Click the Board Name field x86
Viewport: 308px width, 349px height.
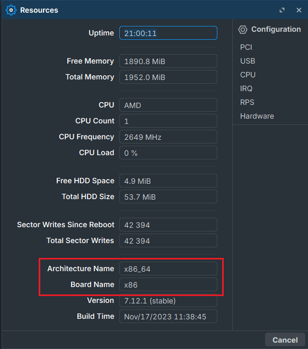pyautogui.click(x=168, y=285)
